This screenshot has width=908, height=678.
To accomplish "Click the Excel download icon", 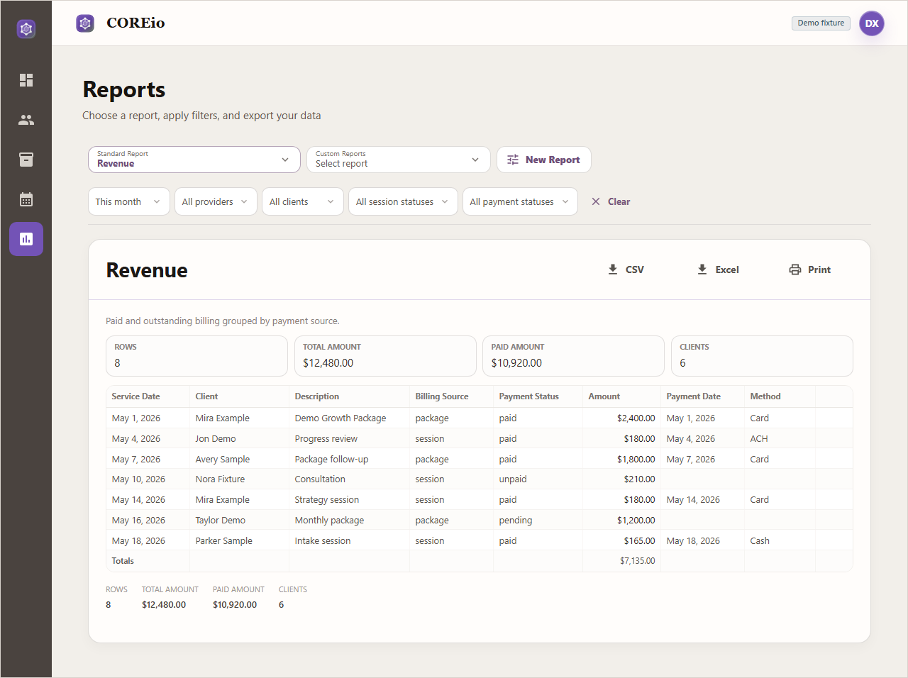I will pyautogui.click(x=702, y=269).
